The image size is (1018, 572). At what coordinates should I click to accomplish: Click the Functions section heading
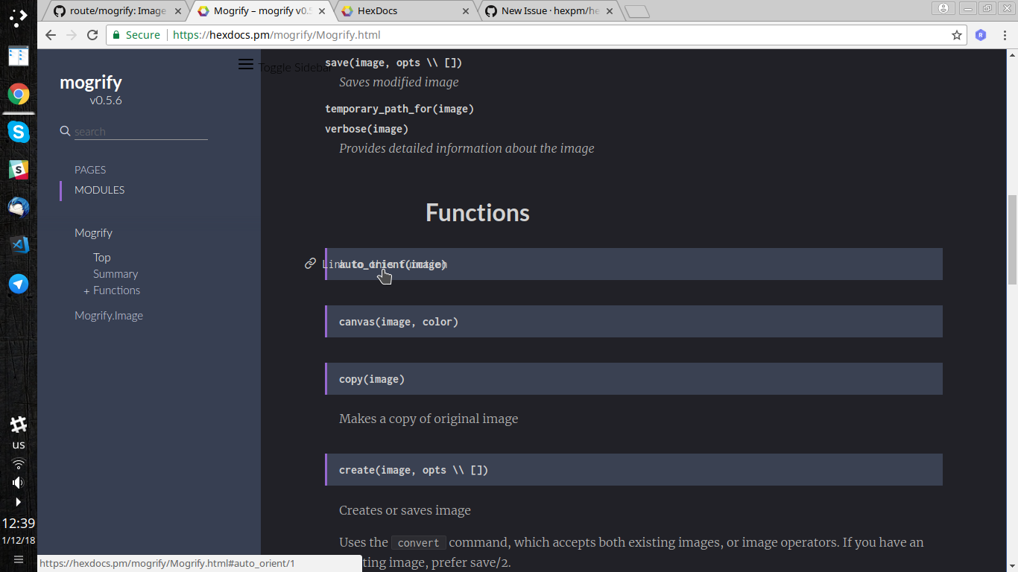(x=478, y=213)
